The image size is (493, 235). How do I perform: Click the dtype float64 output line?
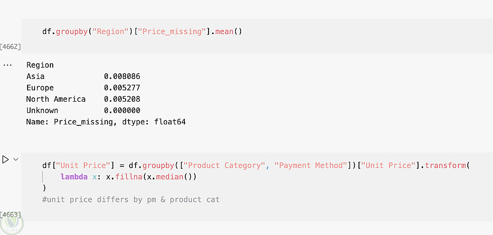coord(106,122)
